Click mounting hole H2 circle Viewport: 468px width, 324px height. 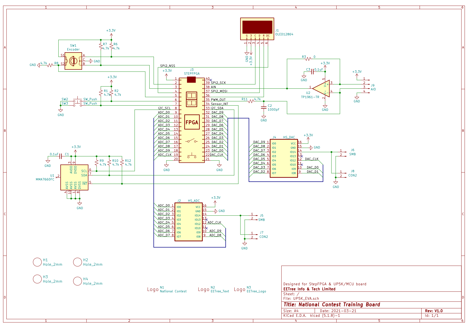[x=77, y=262]
